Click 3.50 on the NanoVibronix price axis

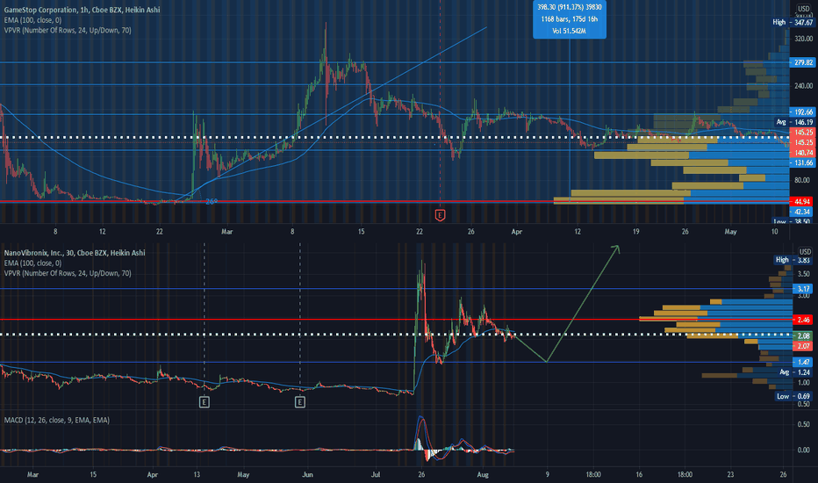point(804,274)
